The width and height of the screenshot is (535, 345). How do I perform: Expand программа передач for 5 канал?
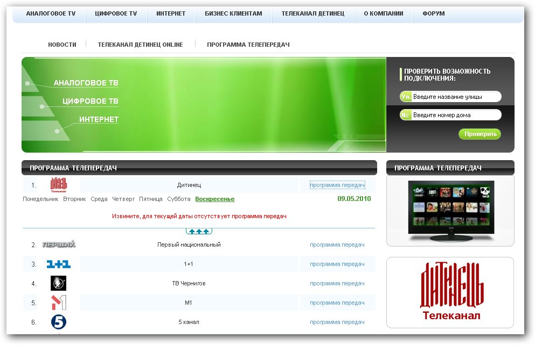337,322
